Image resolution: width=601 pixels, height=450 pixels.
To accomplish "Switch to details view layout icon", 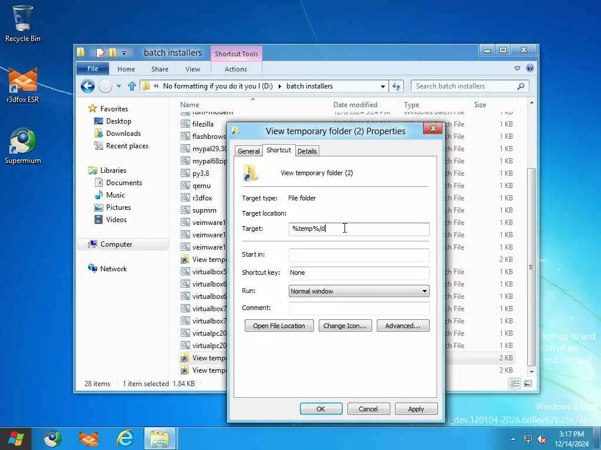I will (515, 383).
